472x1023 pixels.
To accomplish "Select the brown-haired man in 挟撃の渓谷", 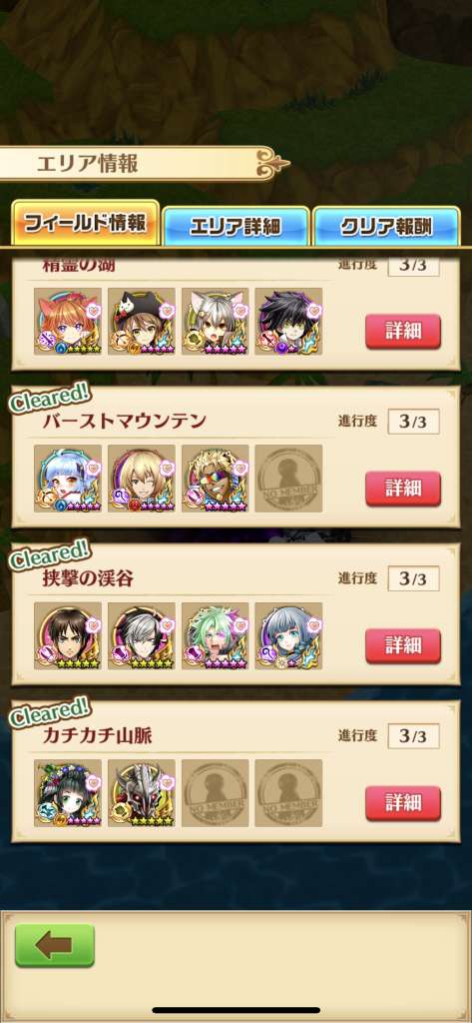I will (68, 636).
